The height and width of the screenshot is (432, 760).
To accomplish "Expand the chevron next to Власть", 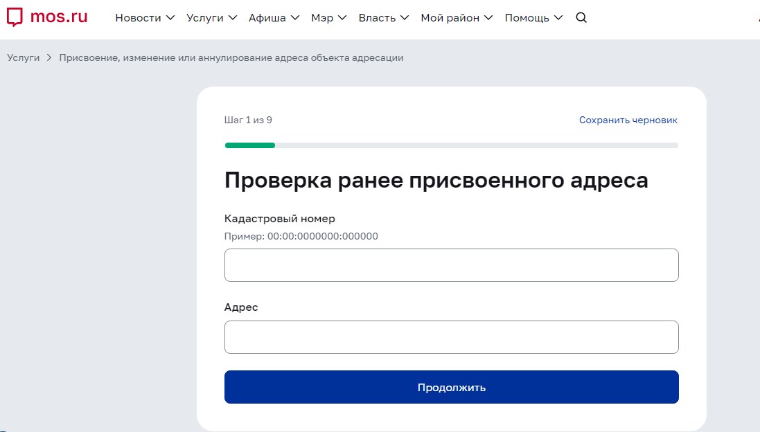I will [405, 18].
